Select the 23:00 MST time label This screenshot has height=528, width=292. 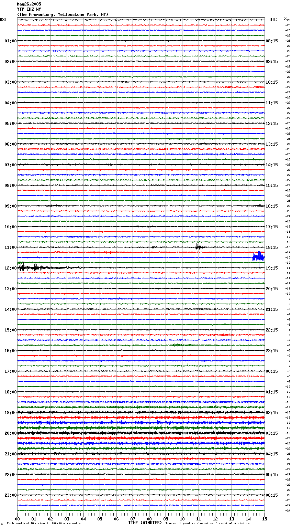pos(11,495)
